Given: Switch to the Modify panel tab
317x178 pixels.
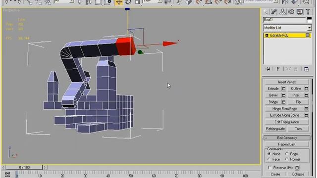Looking at the screenshot, I should (274, 12).
